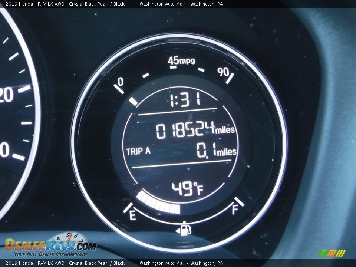Click the 0 mark on mpg gauge
This screenshot has width=356, height=267.
click(x=121, y=82)
